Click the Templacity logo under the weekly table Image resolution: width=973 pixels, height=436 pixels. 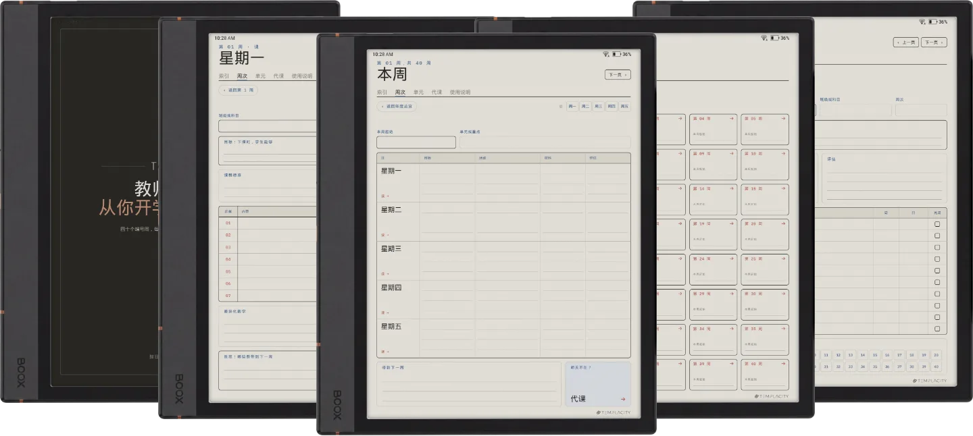coord(613,412)
